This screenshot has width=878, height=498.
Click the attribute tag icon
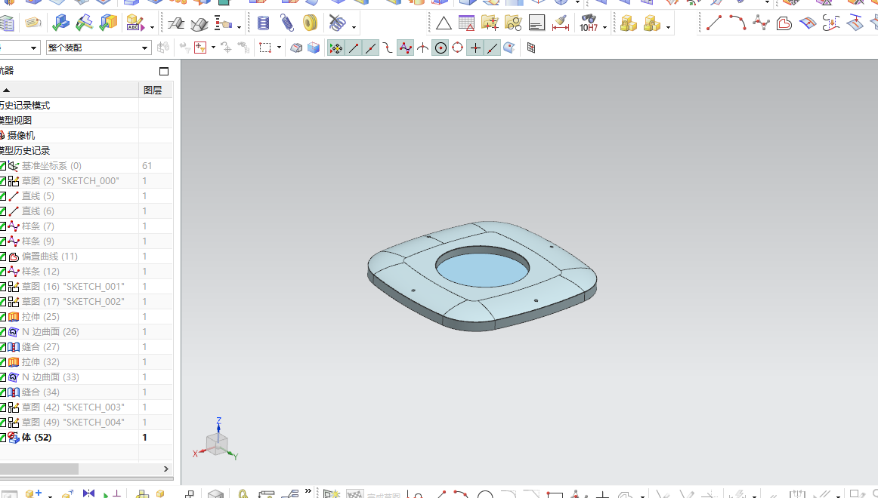pos(33,23)
